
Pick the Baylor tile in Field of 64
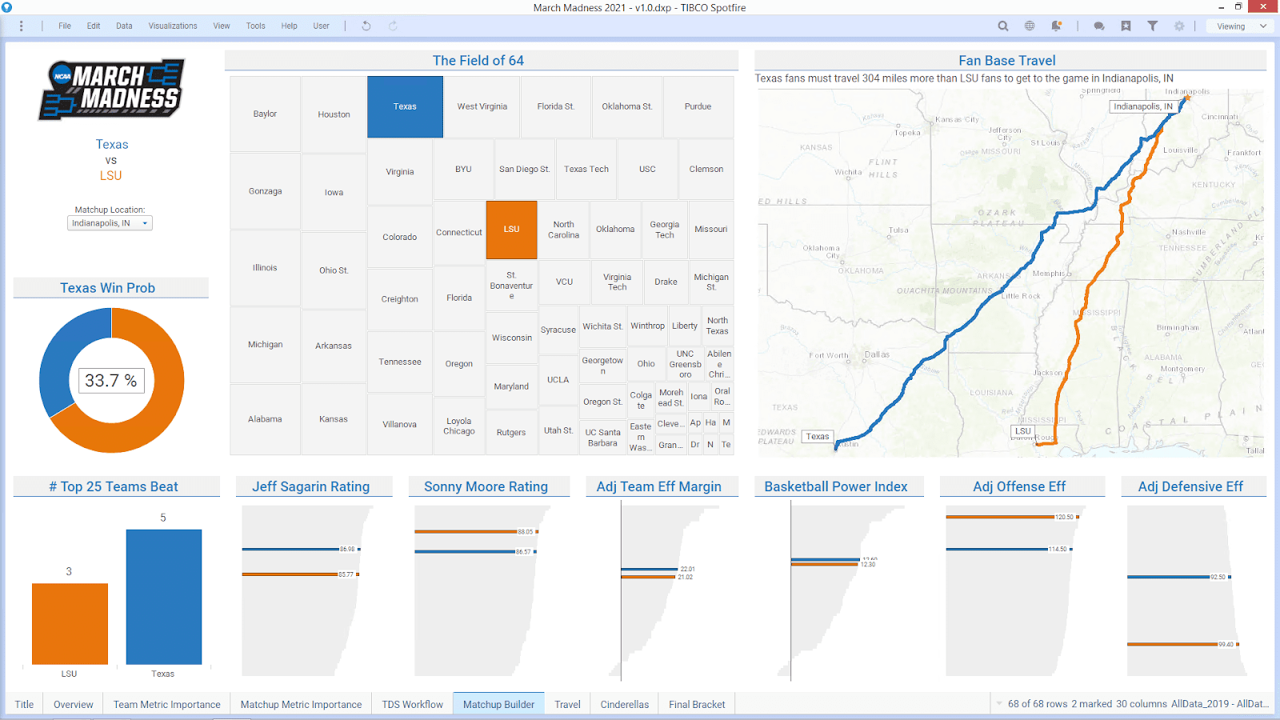pyautogui.click(x=266, y=114)
